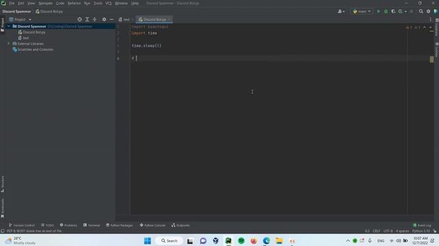Open the VCS menu
This screenshot has height=246, width=439.
pos(108,3)
